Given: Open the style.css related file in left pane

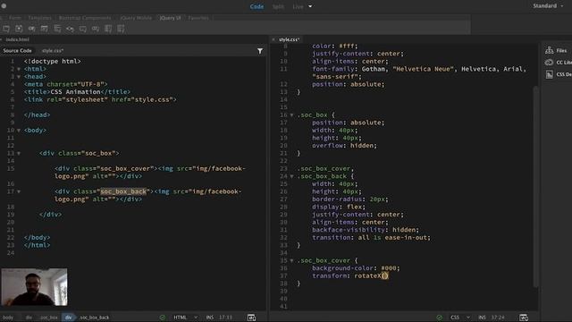Looking at the screenshot, I should pyautogui.click(x=53, y=51).
